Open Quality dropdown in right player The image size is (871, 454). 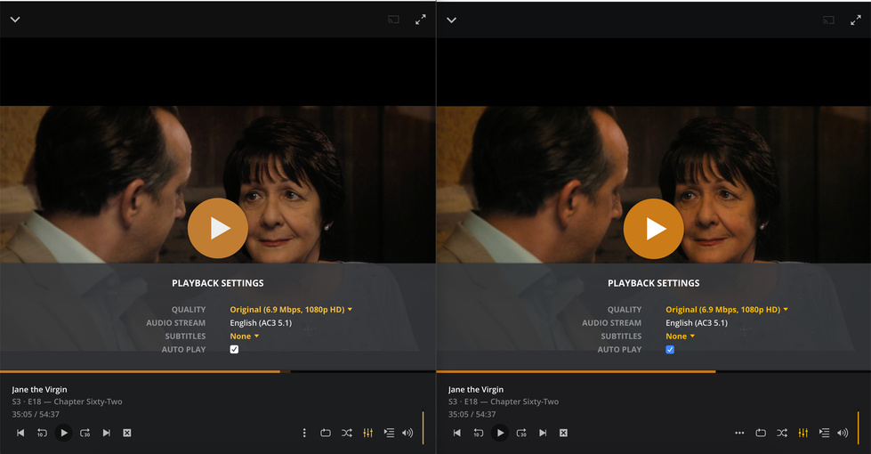point(727,310)
